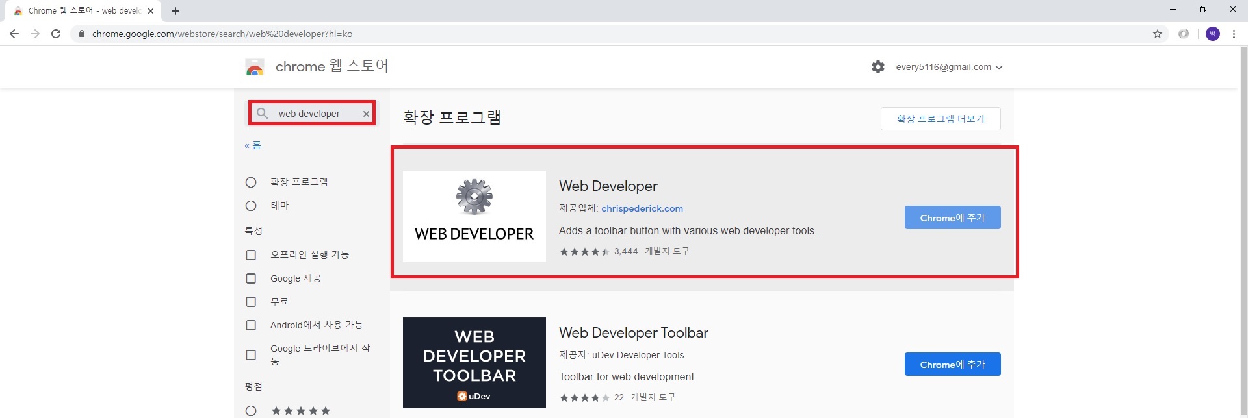Select the 테마 radio filter
1248x418 pixels.
[251, 206]
